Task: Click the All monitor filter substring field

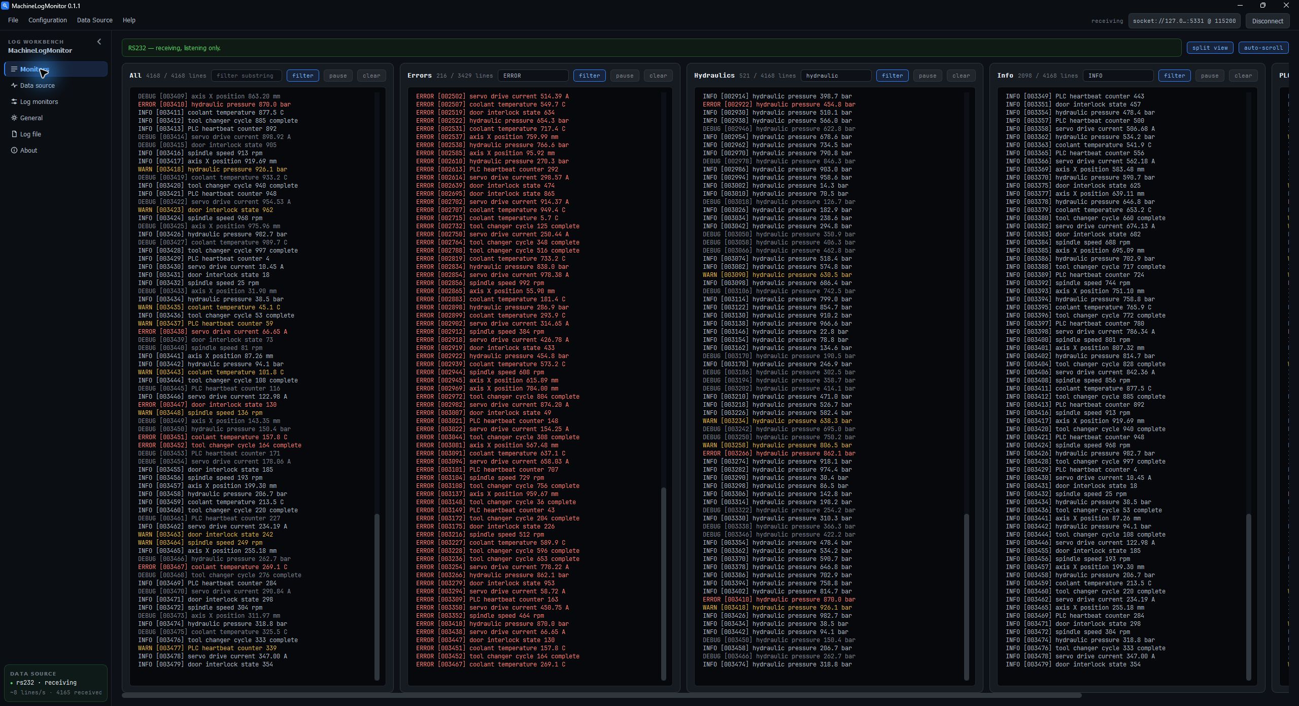Action: click(x=247, y=76)
